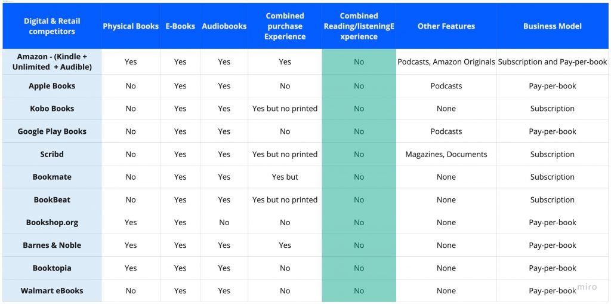Select the 'Apple Books' row label

coord(52,86)
